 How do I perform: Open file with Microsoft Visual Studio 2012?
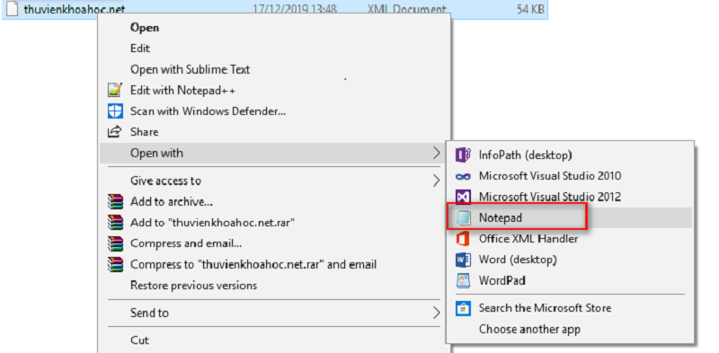[570, 197]
